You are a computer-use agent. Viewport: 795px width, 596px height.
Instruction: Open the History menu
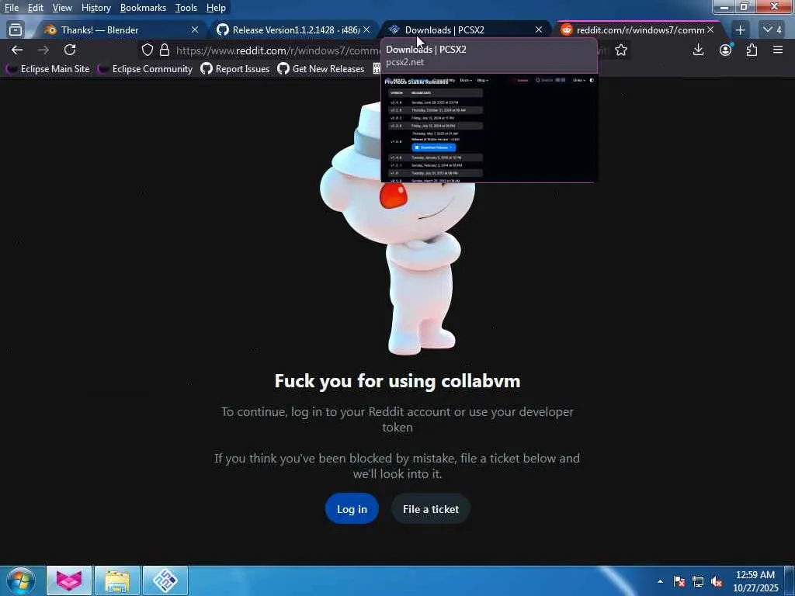coord(95,8)
